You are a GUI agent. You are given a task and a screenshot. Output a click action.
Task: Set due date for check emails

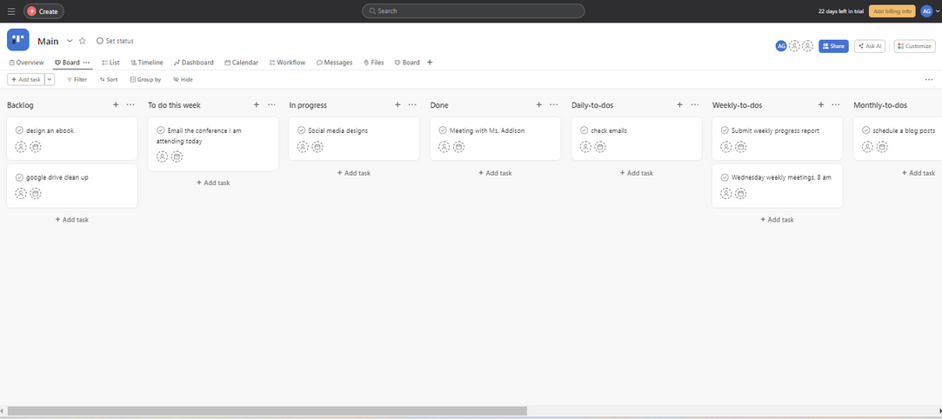[x=599, y=146]
